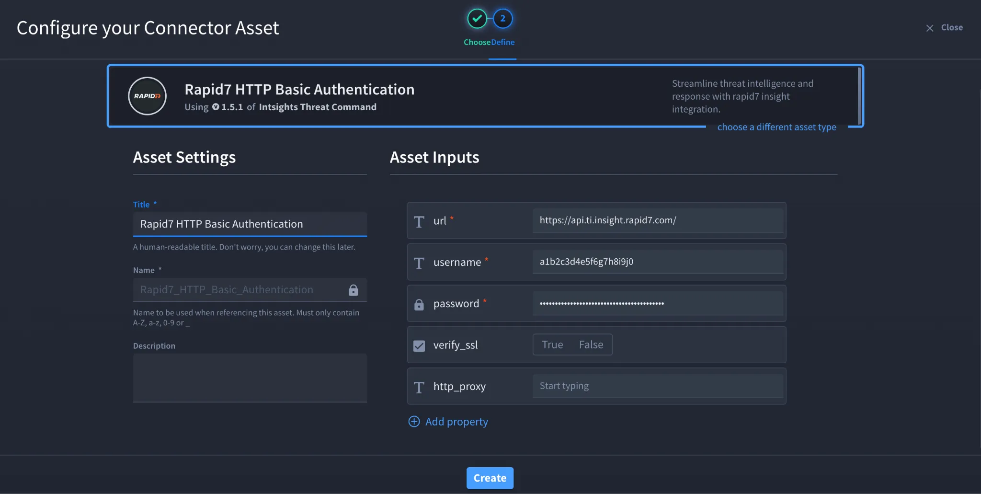
Task: Click the checkbox type icon beside verify_ssl
Action: [x=419, y=345]
